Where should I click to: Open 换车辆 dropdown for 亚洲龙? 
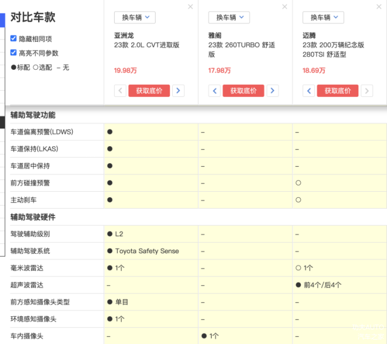135,18
